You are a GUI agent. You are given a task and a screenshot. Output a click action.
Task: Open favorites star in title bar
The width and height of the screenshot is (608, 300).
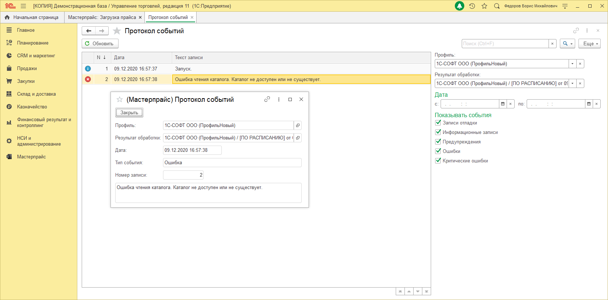484,6
